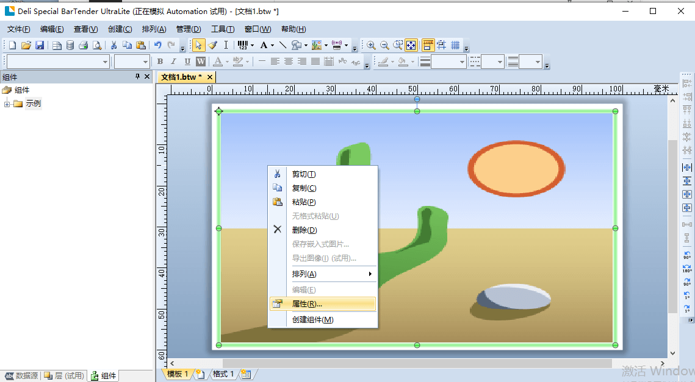Toggle Bold text formatting
This screenshot has height=382, width=695.
(x=160, y=62)
